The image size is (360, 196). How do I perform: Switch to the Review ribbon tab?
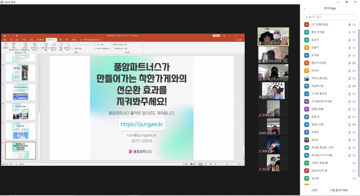point(60,40)
